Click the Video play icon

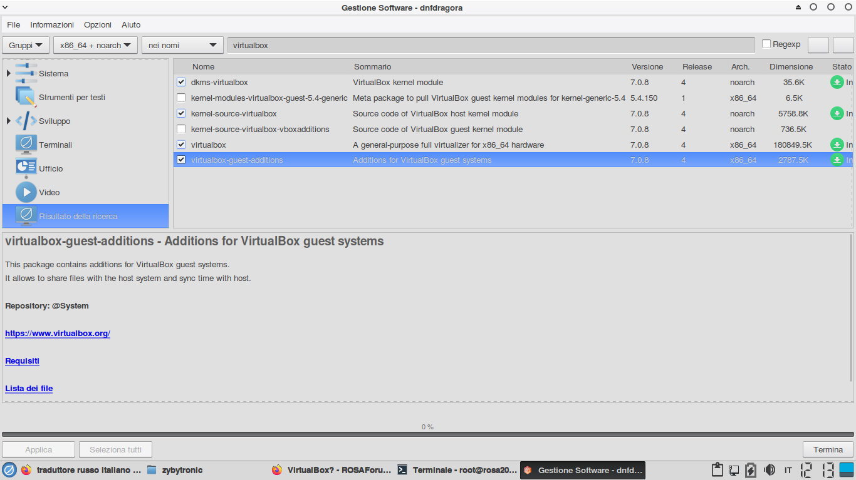[26, 192]
